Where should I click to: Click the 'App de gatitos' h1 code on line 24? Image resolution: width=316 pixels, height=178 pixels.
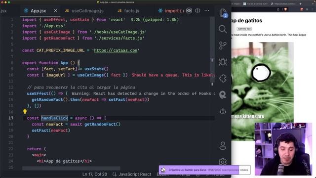point(64,161)
